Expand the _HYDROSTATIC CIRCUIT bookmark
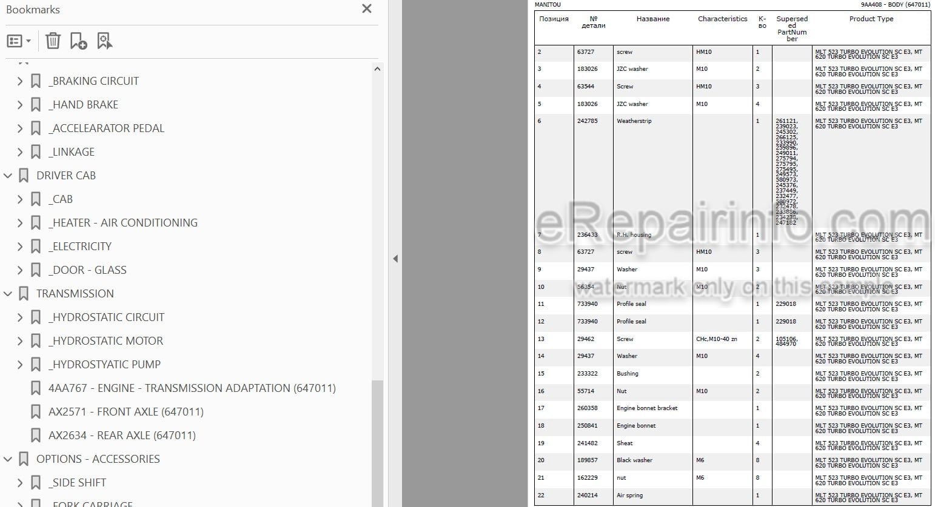The image size is (935, 507). click(20, 317)
